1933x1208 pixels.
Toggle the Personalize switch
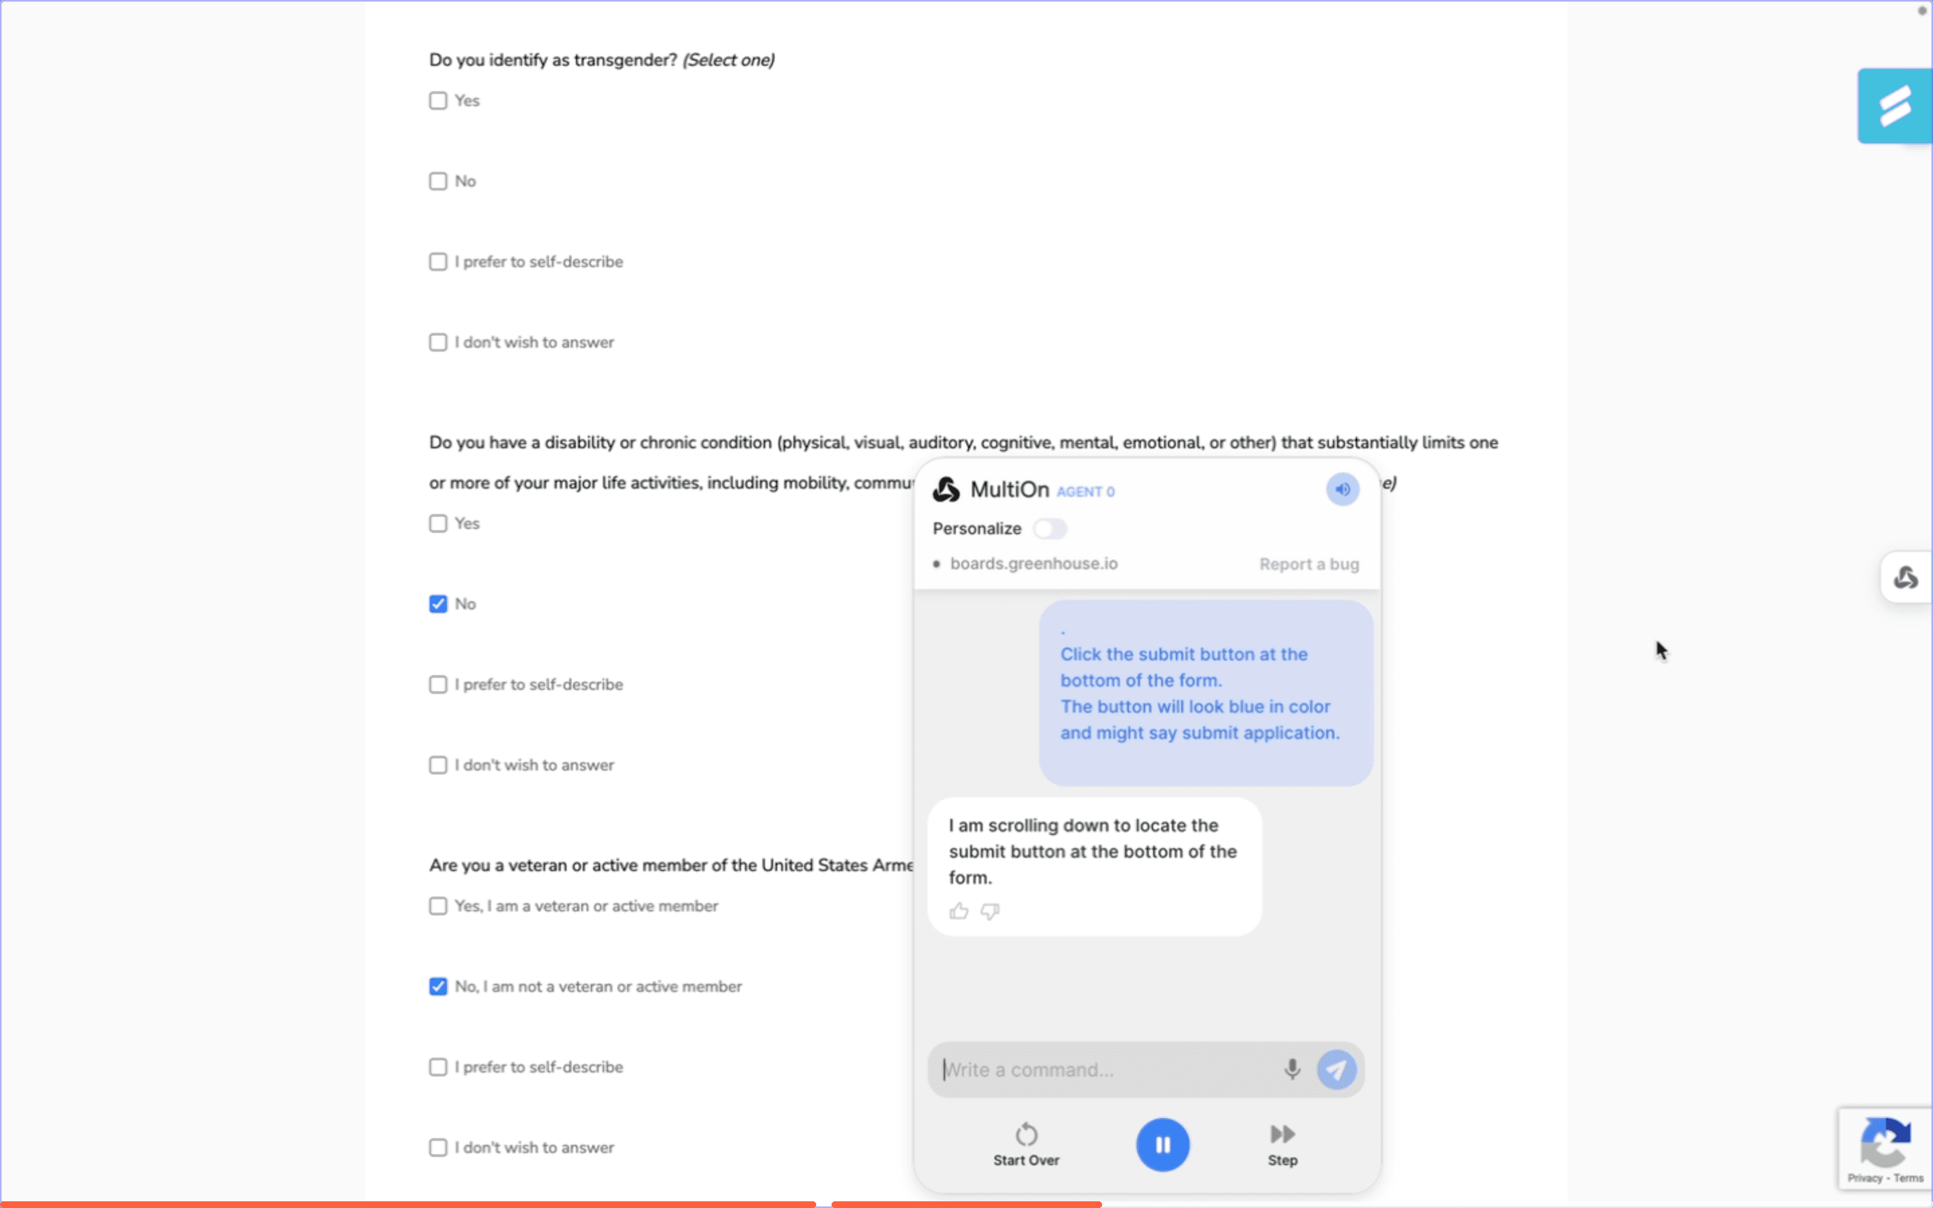click(1050, 528)
